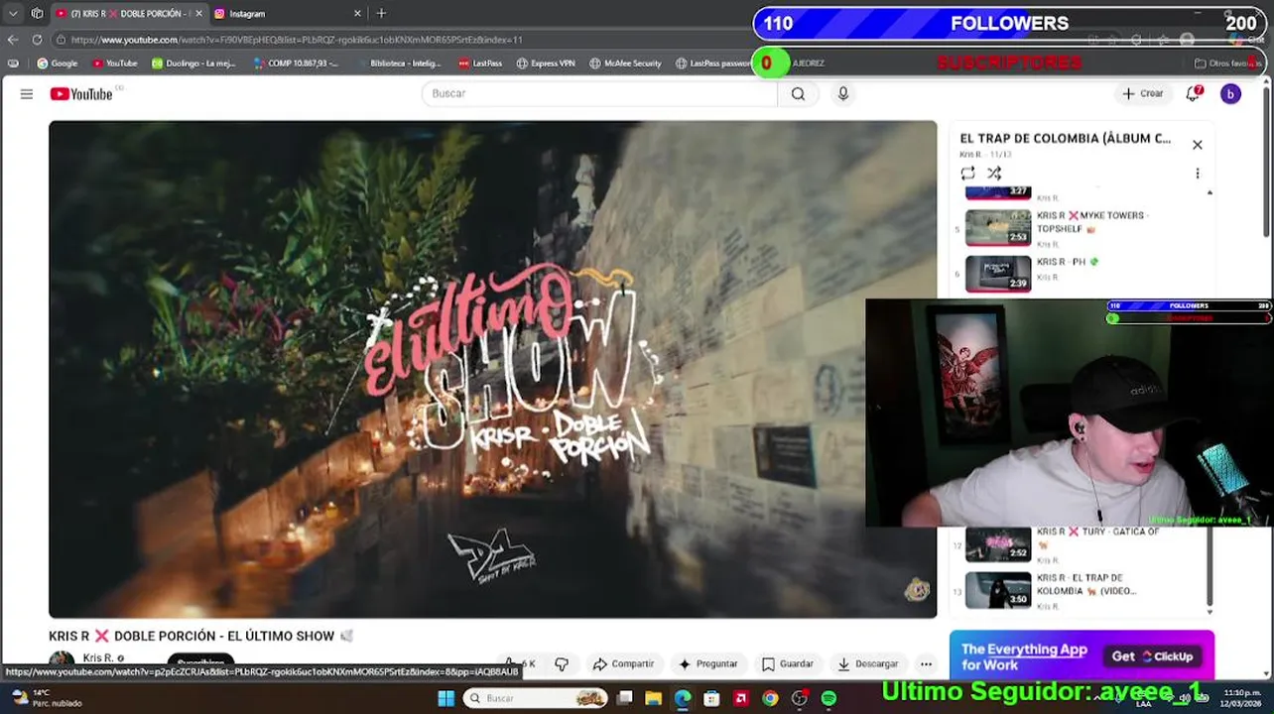Open the YouTube guide hamburger menu
The height and width of the screenshot is (714, 1274).
pos(27,93)
